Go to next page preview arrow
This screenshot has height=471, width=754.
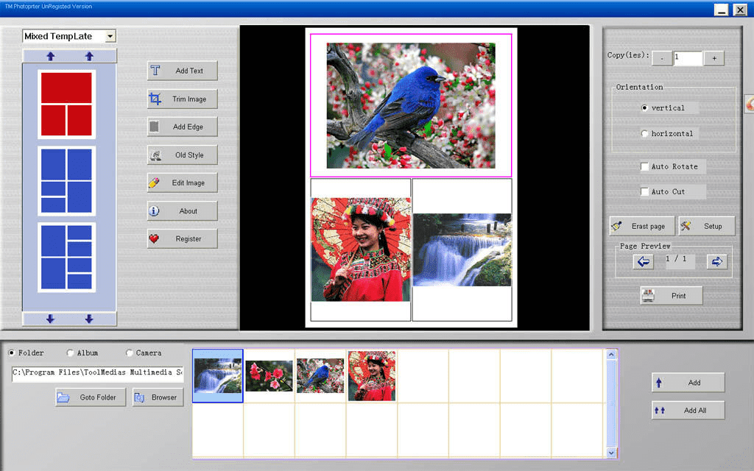point(716,261)
